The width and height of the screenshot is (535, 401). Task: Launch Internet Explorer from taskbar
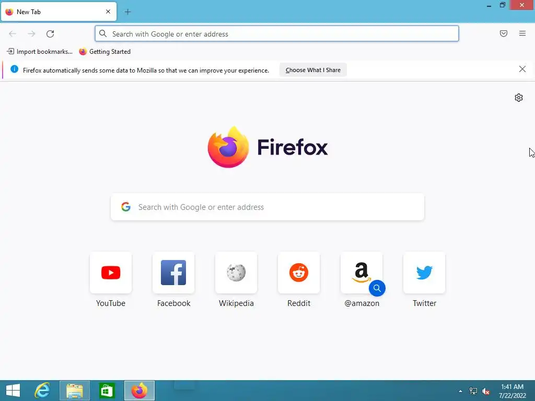point(43,391)
